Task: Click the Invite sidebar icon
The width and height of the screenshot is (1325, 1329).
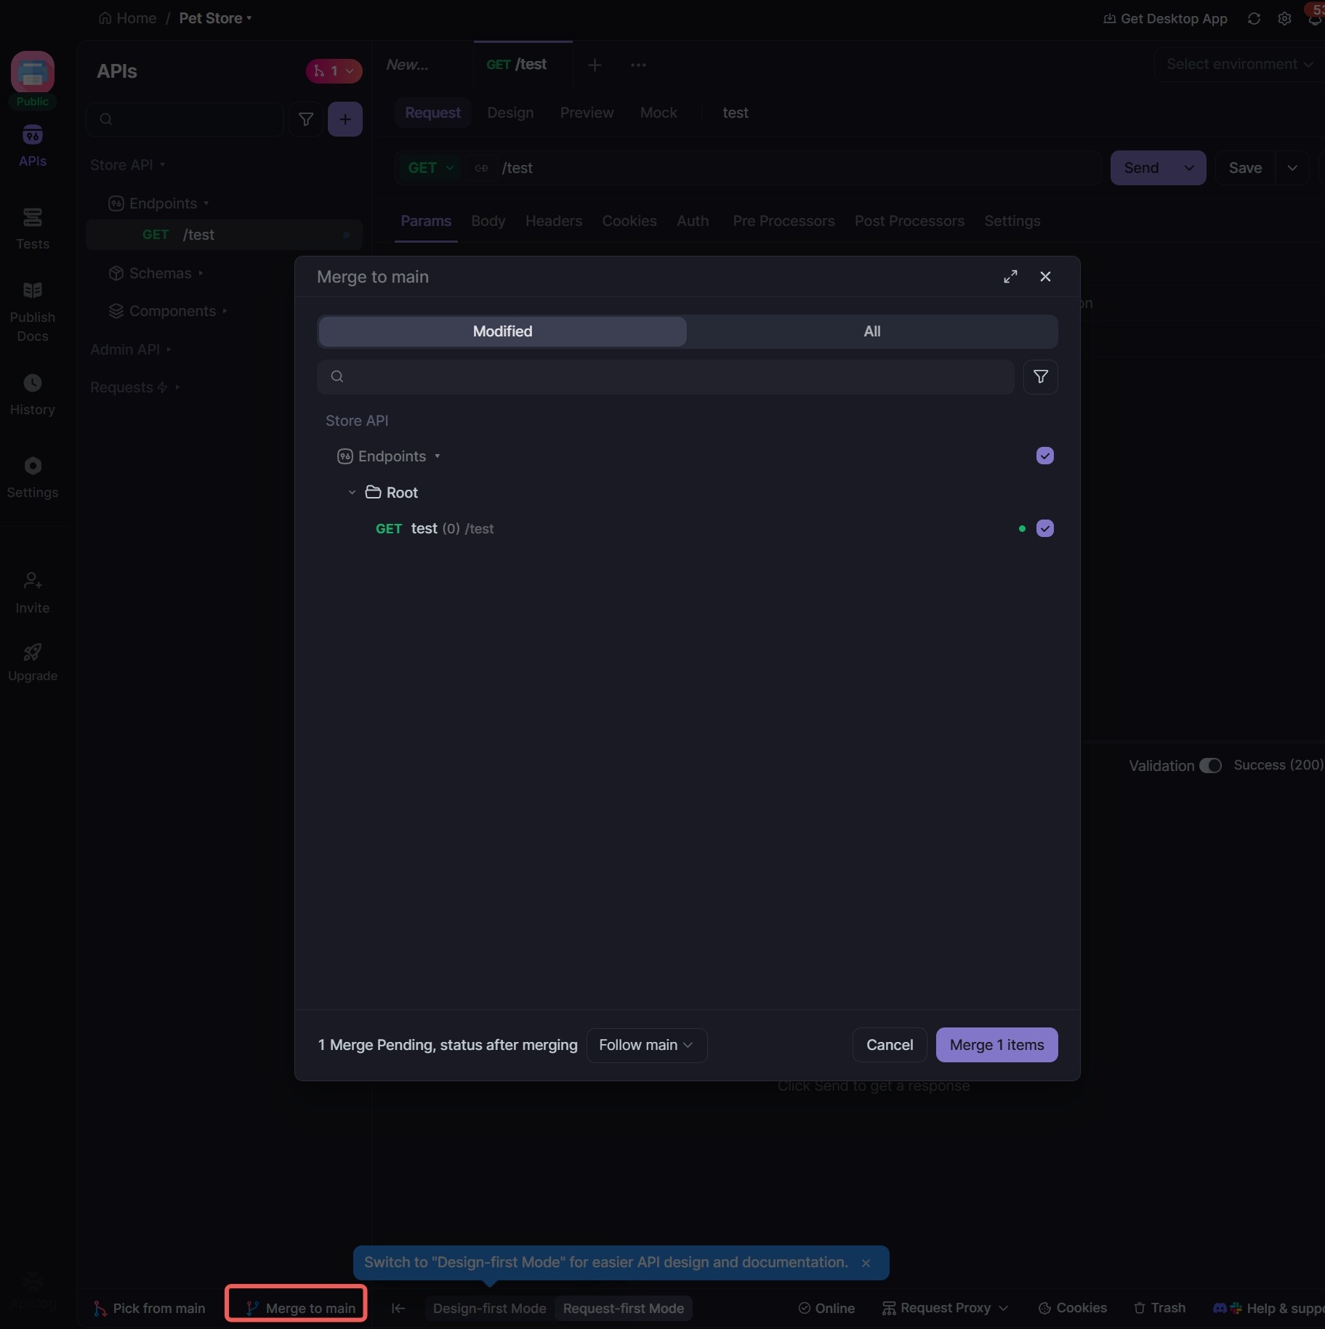Action: pos(33,591)
